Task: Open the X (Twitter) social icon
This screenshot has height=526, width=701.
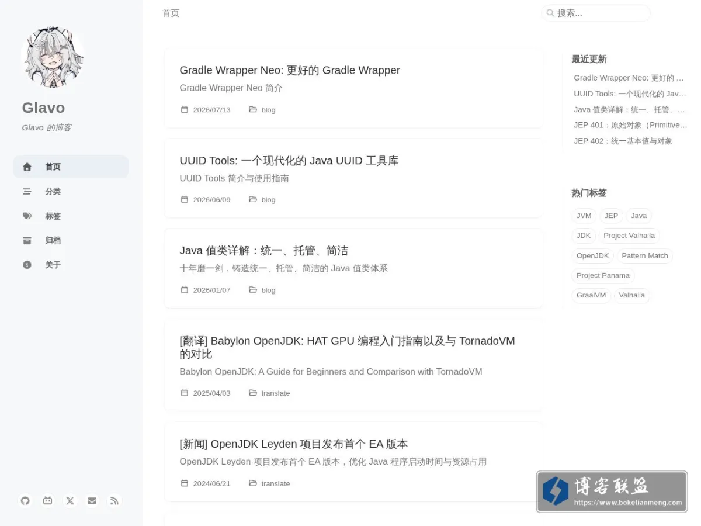Action: tap(70, 501)
